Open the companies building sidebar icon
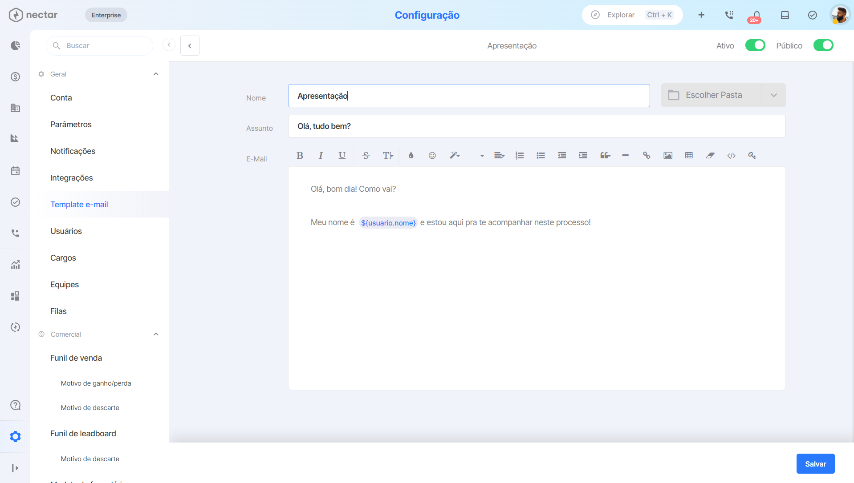 click(15, 108)
